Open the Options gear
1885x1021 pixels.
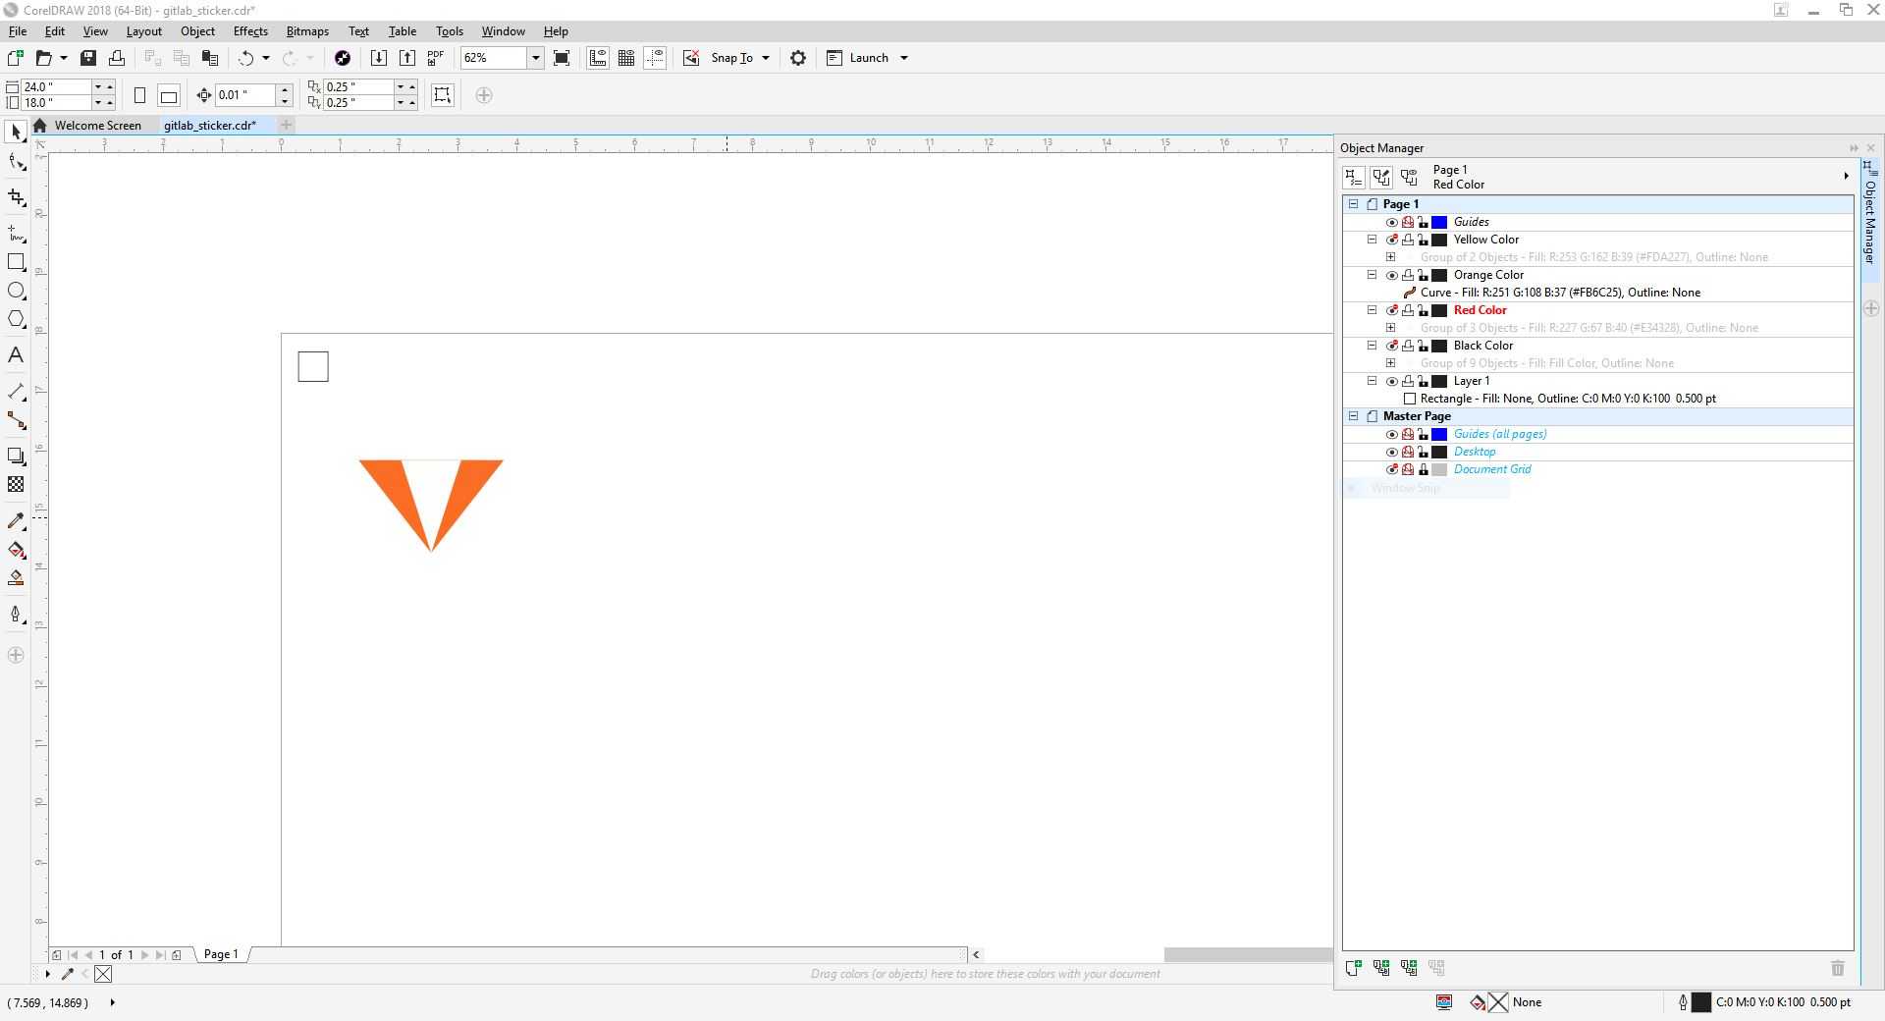pyautogui.click(x=798, y=58)
